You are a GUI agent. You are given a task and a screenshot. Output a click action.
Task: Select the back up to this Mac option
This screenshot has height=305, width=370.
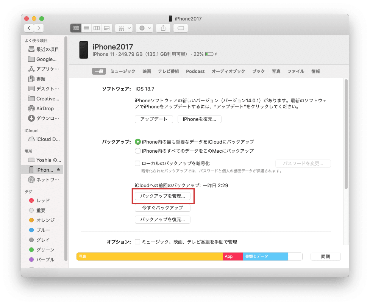[x=138, y=151]
